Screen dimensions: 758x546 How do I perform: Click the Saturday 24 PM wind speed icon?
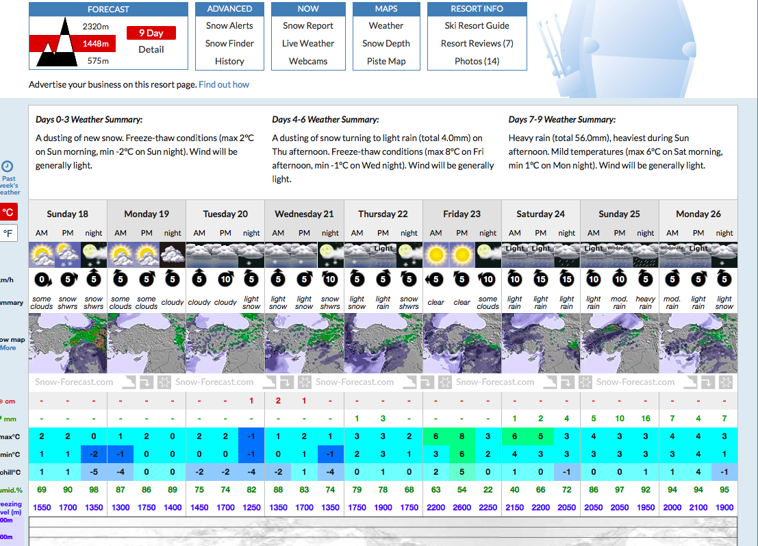(540, 279)
